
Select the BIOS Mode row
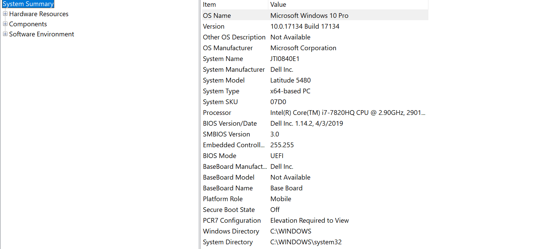coord(219,156)
